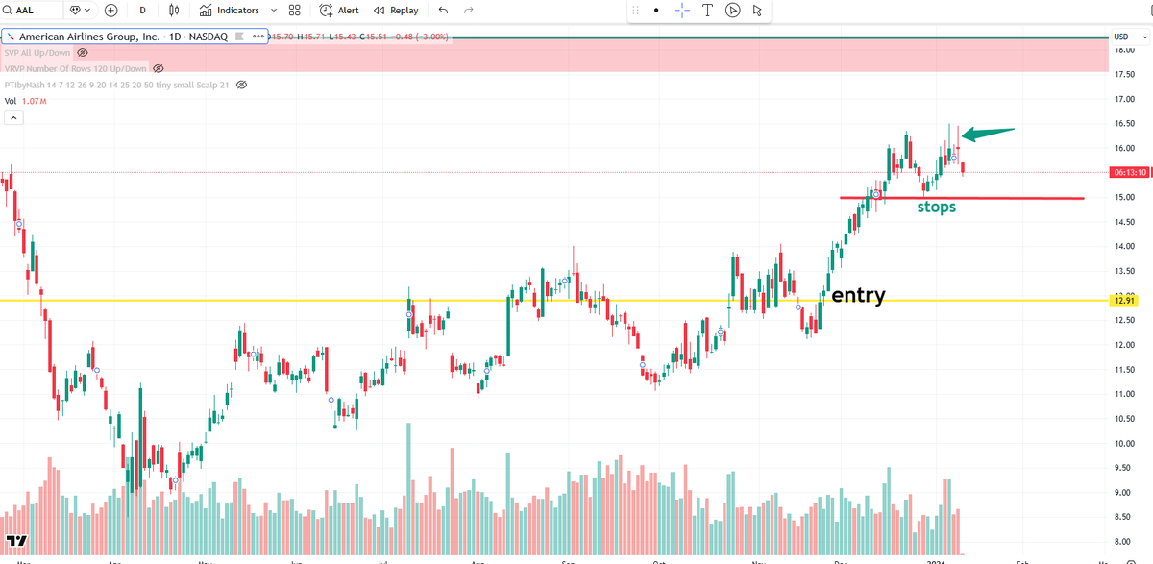Hide the PTIbyNash Scalp indicator
The height and width of the screenshot is (564, 1153).
[241, 85]
